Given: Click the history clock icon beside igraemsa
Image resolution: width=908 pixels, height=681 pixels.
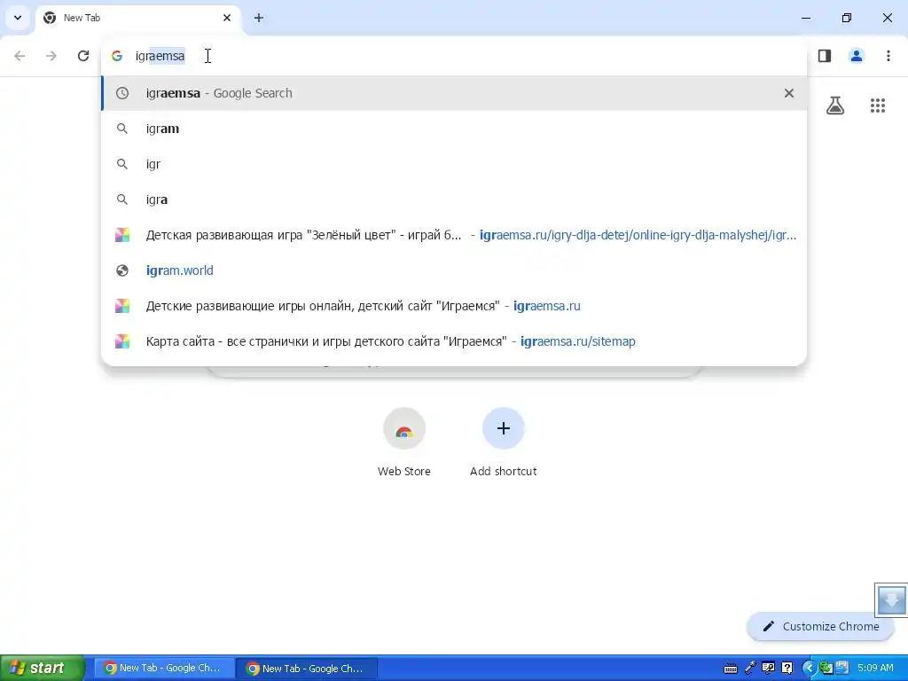Looking at the screenshot, I should [122, 93].
